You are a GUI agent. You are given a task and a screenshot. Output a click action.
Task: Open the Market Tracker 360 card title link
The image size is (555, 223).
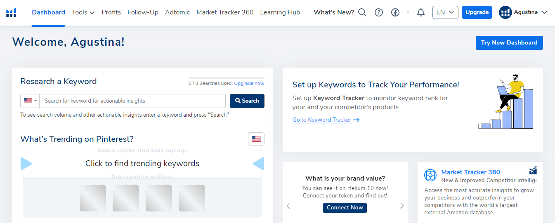pos(470,172)
